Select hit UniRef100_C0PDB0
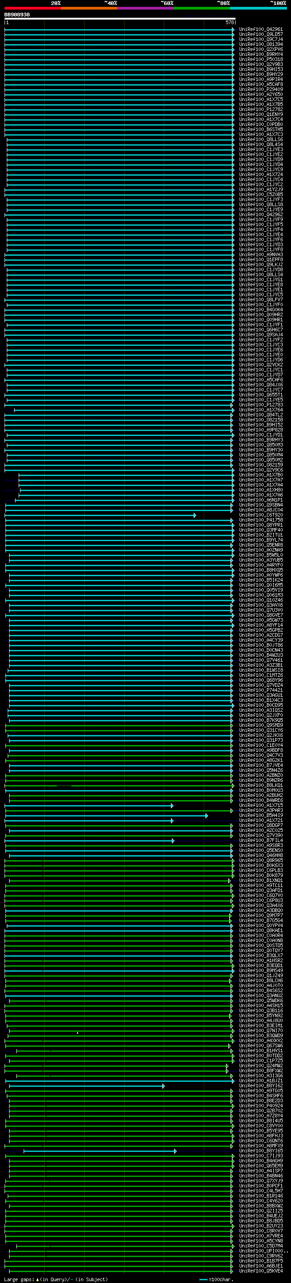This screenshot has height=1283, width=291. 261,125
